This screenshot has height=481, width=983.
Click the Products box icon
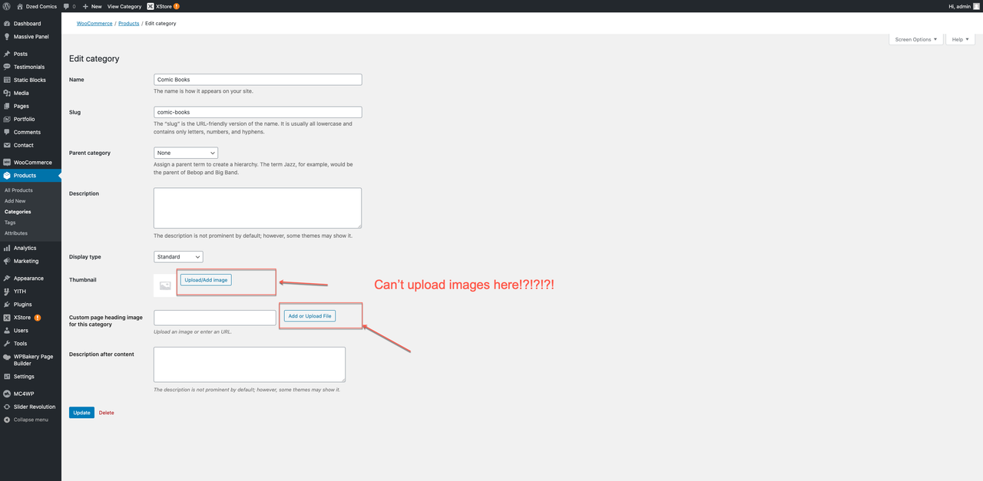tap(7, 176)
